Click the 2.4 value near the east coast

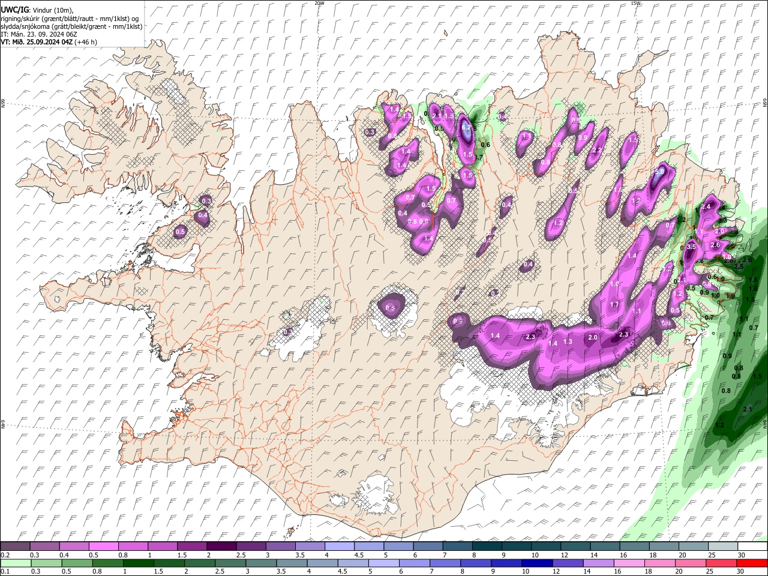(x=706, y=206)
